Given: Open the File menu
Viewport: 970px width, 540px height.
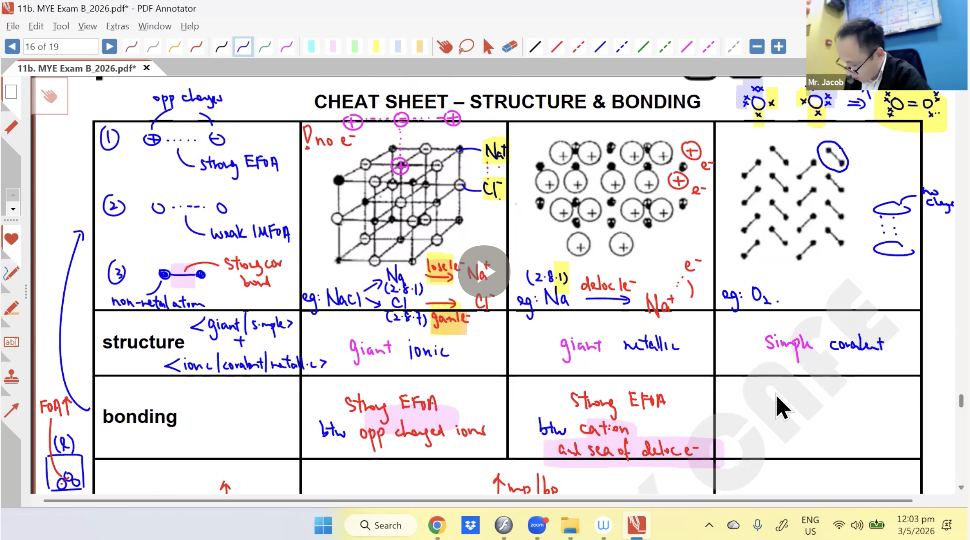Looking at the screenshot, I should click(13, 26).
